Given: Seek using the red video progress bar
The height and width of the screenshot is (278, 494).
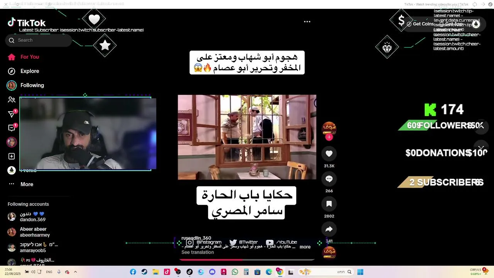Looking at the screenshot, I should click(x=247, y=260).
